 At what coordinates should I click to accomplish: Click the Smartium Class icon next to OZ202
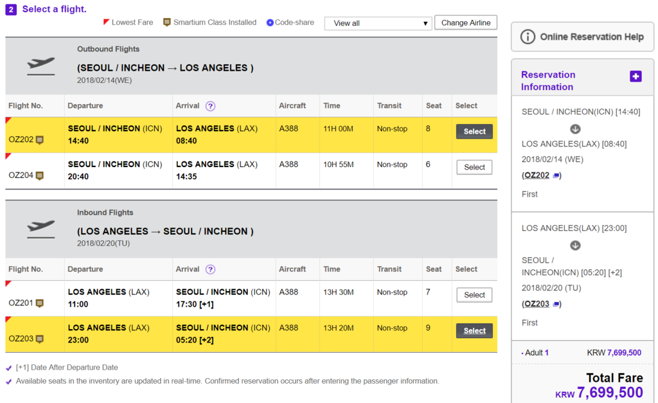click(39, 139)
